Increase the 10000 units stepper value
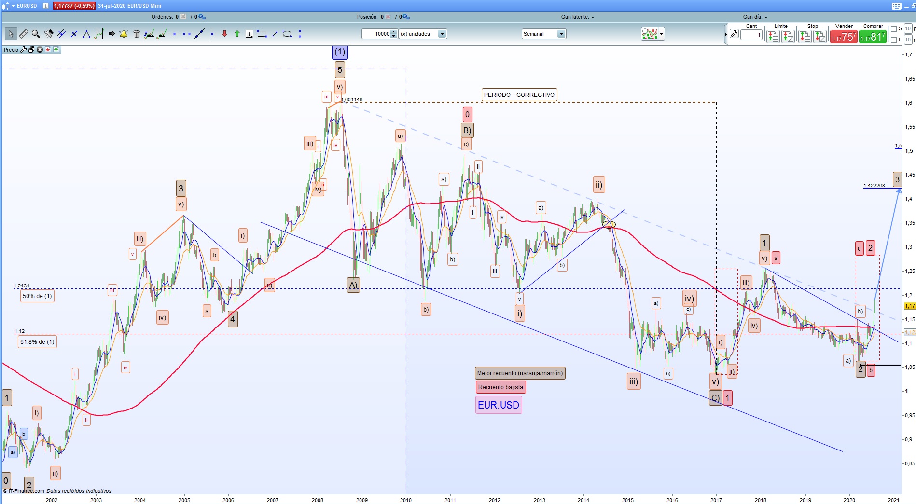The image size is (916, 504). click(394, 32)
